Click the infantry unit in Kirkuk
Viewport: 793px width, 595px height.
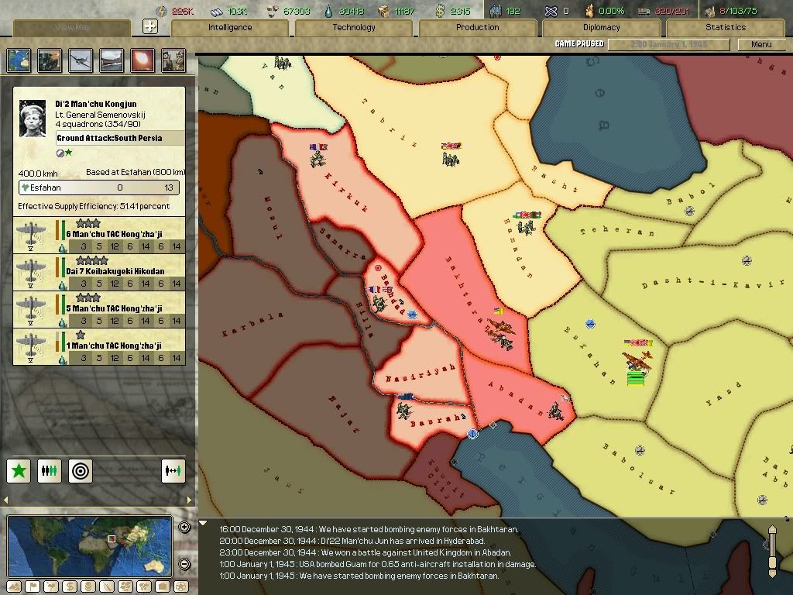coord(318,159)
